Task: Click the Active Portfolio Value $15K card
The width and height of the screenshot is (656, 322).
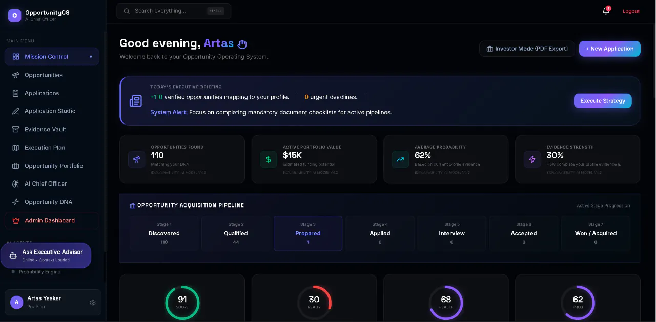Action: point(314,159)
